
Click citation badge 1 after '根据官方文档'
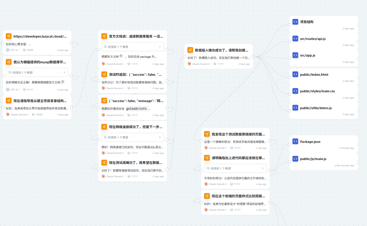pos(121,56)
